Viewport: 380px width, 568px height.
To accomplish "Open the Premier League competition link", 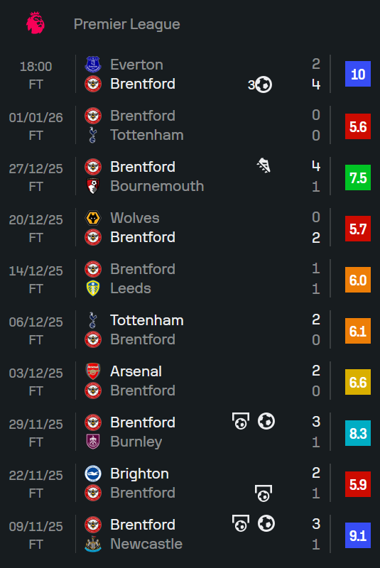I will pyautogui.click(x=127, y=24).
